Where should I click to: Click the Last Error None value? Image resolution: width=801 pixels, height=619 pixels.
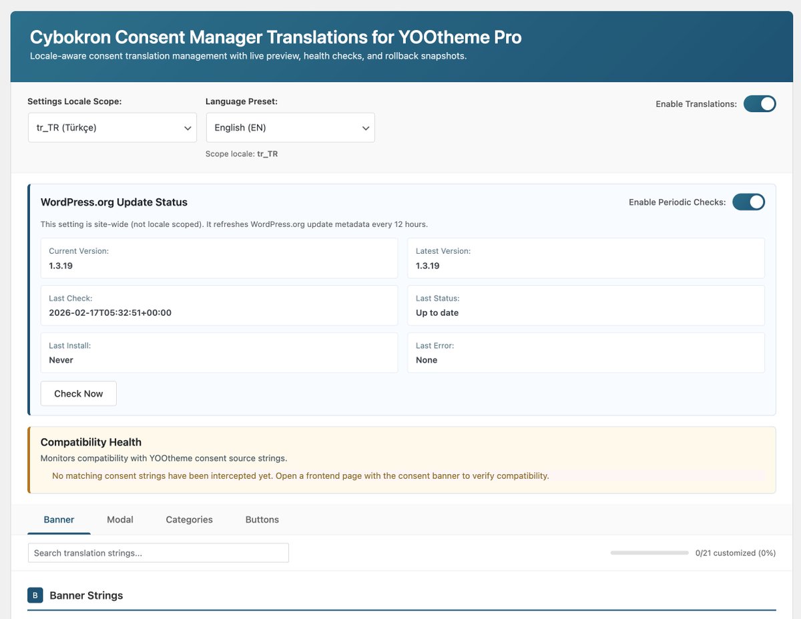[427, 360]
